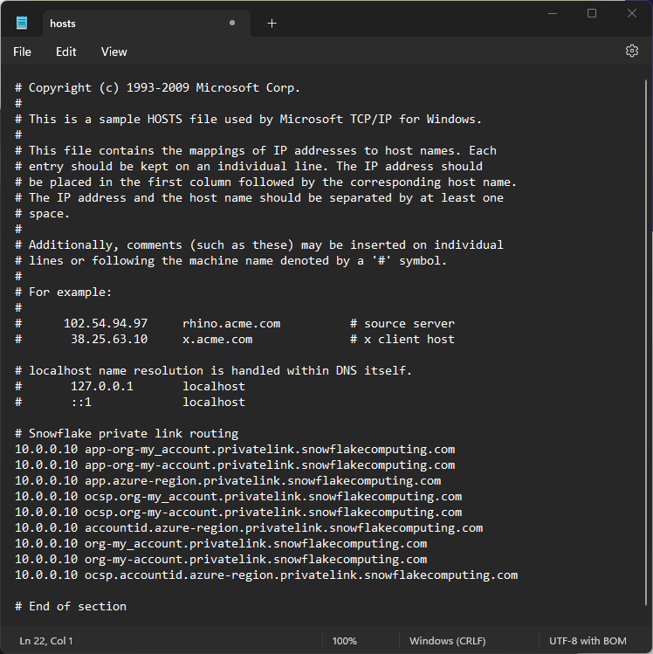Viewport: 653px width, 654px height.
Task: Click the accountid.azure-region.privatelink entry
Action: click(x=249, y=527)
